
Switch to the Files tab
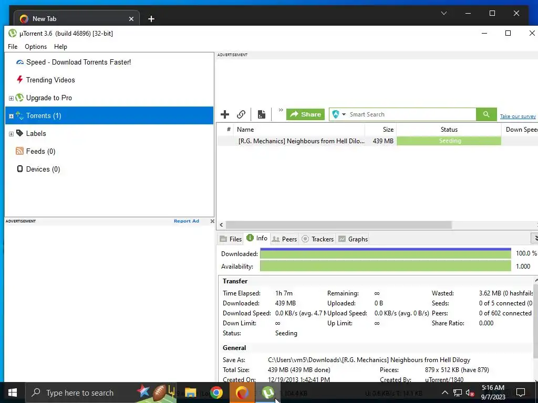(231, 239)
